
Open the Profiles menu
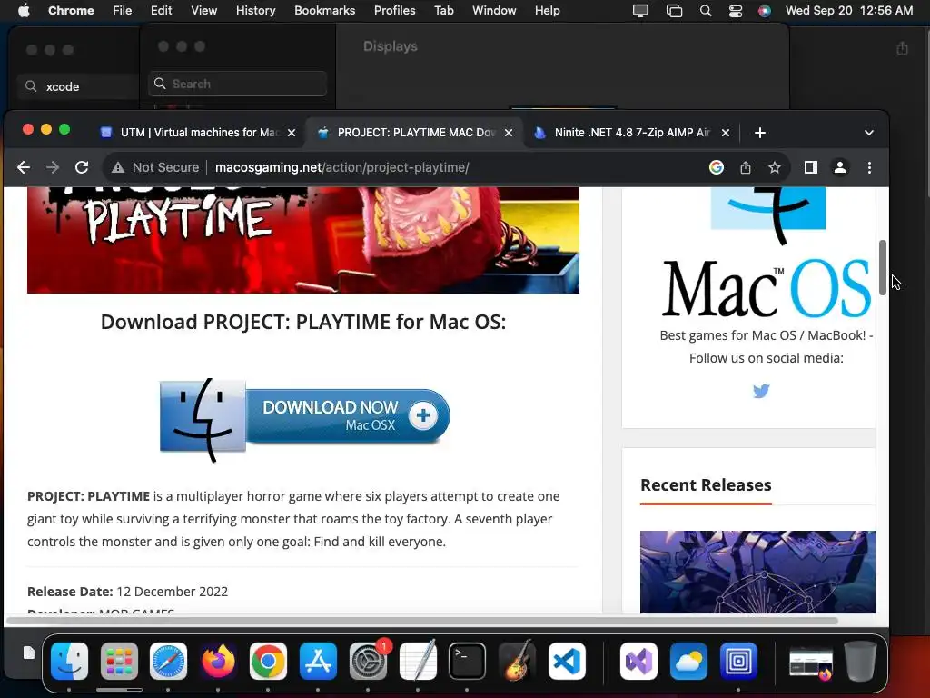pos(394,11)
